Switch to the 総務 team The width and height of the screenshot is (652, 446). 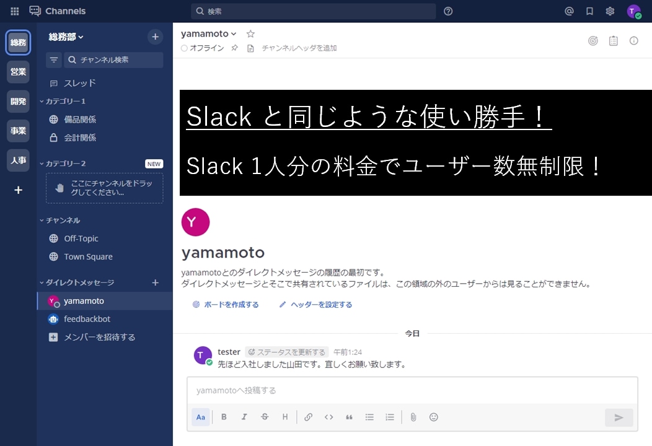click(x=19, y=42)
